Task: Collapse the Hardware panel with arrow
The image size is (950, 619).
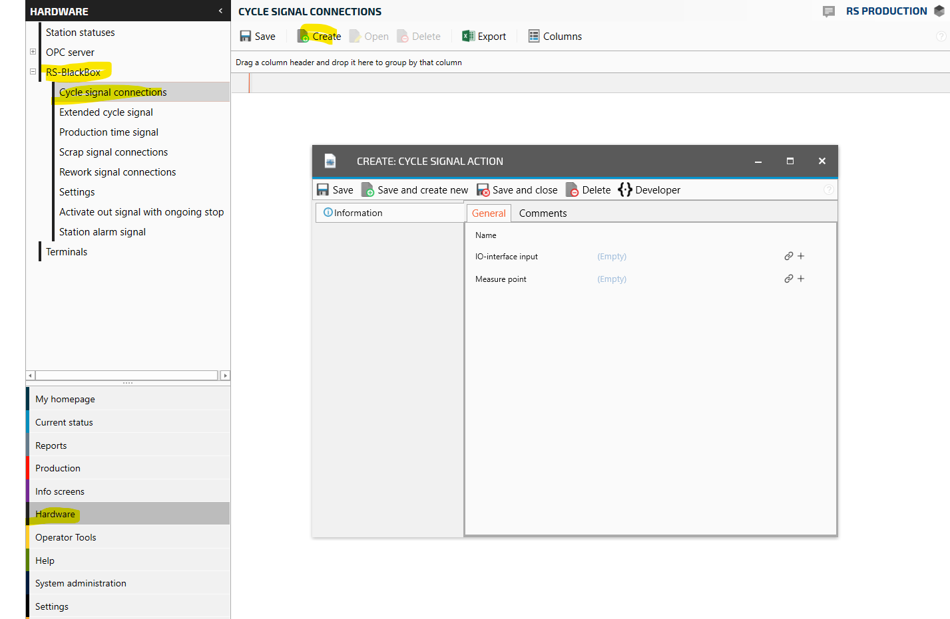Action: pyautogui.click(x=220, y=11)
